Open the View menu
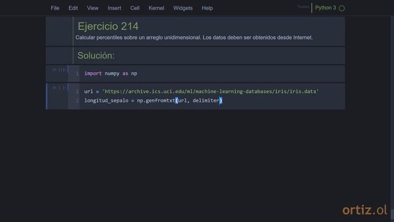This screenshot has width=394, height=222. (93, 8)
